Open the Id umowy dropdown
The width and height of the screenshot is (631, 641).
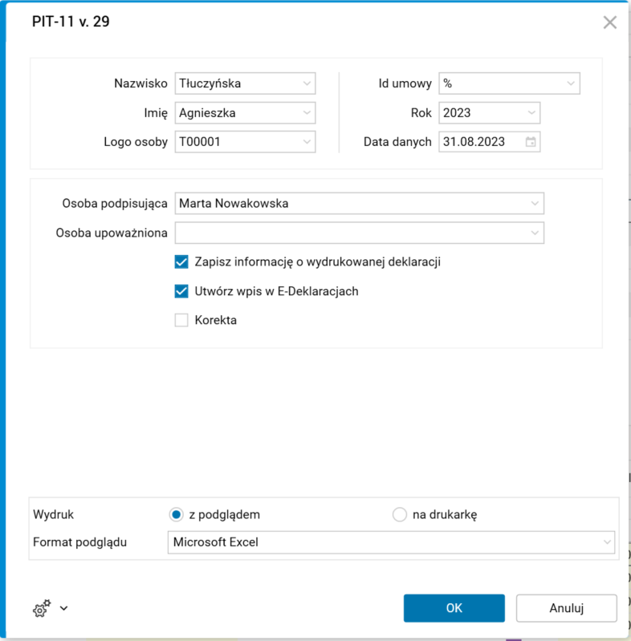click(571, 83)
